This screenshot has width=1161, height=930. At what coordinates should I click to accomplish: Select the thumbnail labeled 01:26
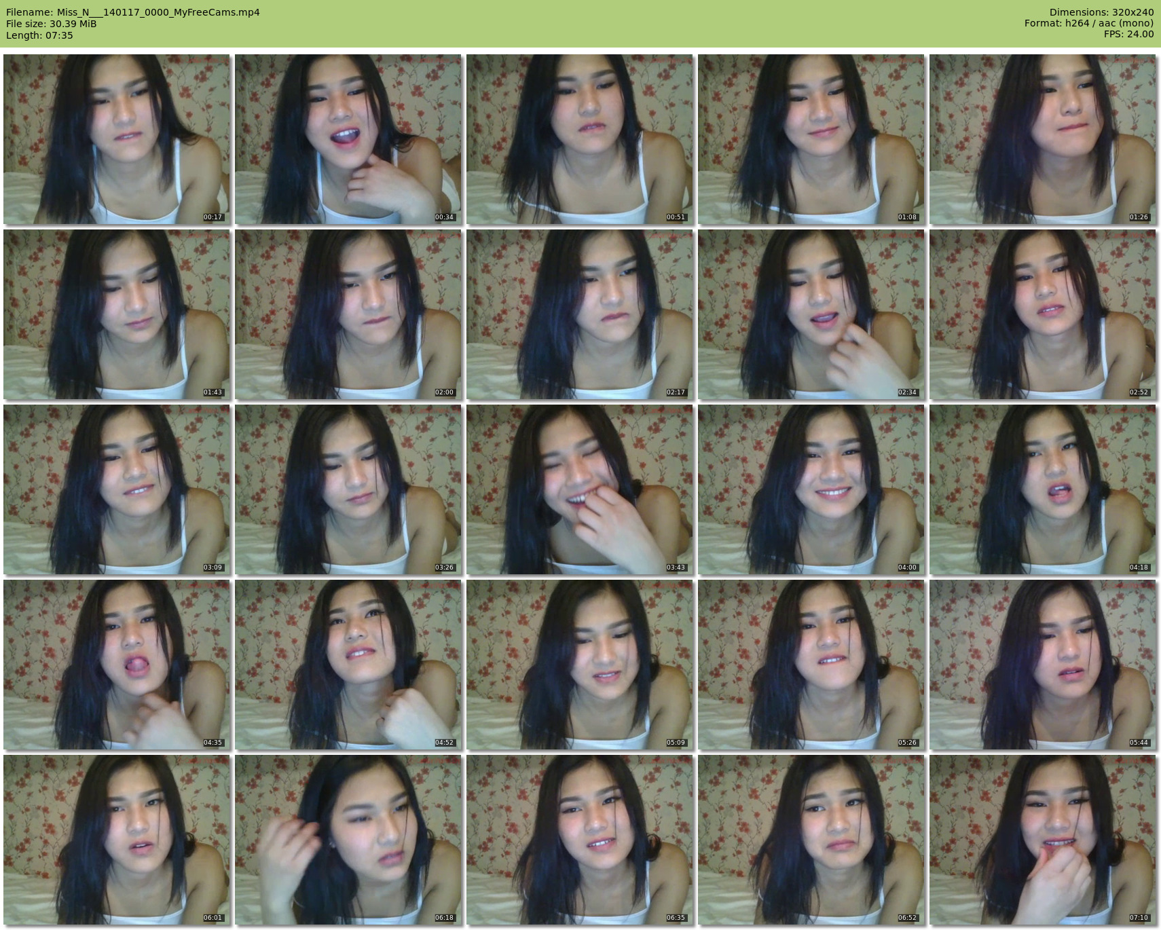pos(1042,139)
